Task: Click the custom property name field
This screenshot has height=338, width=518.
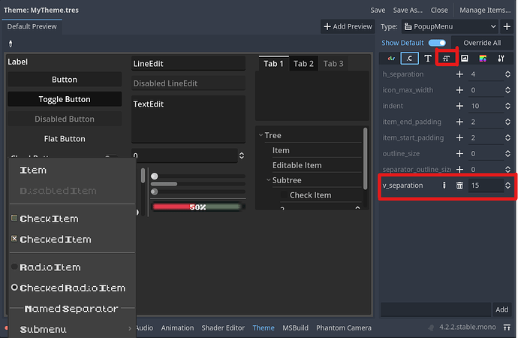Action: 435,309
